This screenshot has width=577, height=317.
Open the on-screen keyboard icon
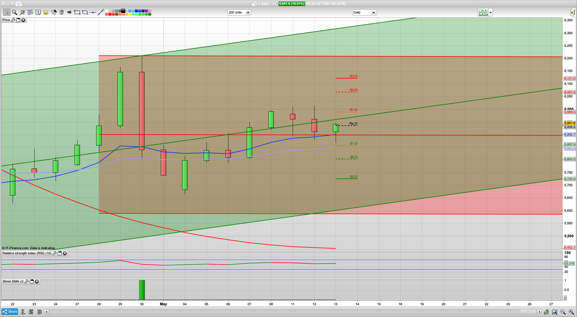[19, 4]
